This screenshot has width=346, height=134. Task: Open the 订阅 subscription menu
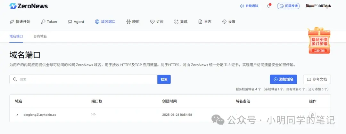point(157,22)
